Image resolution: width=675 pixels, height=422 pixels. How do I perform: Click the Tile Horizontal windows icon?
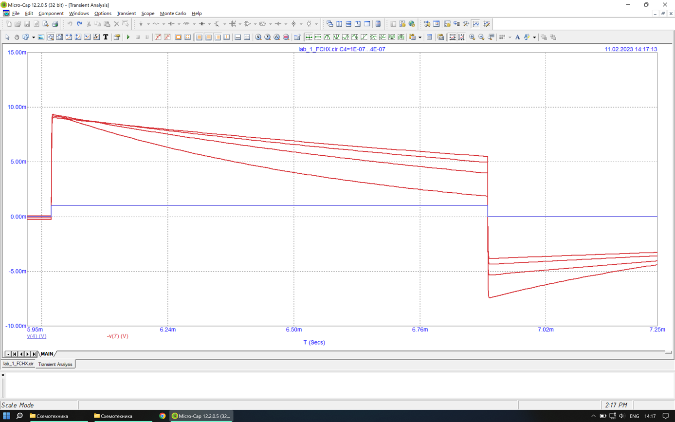click(x=348, y=24)
